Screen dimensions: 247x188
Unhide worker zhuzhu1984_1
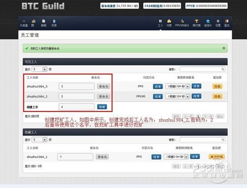(x=216, y=157)
